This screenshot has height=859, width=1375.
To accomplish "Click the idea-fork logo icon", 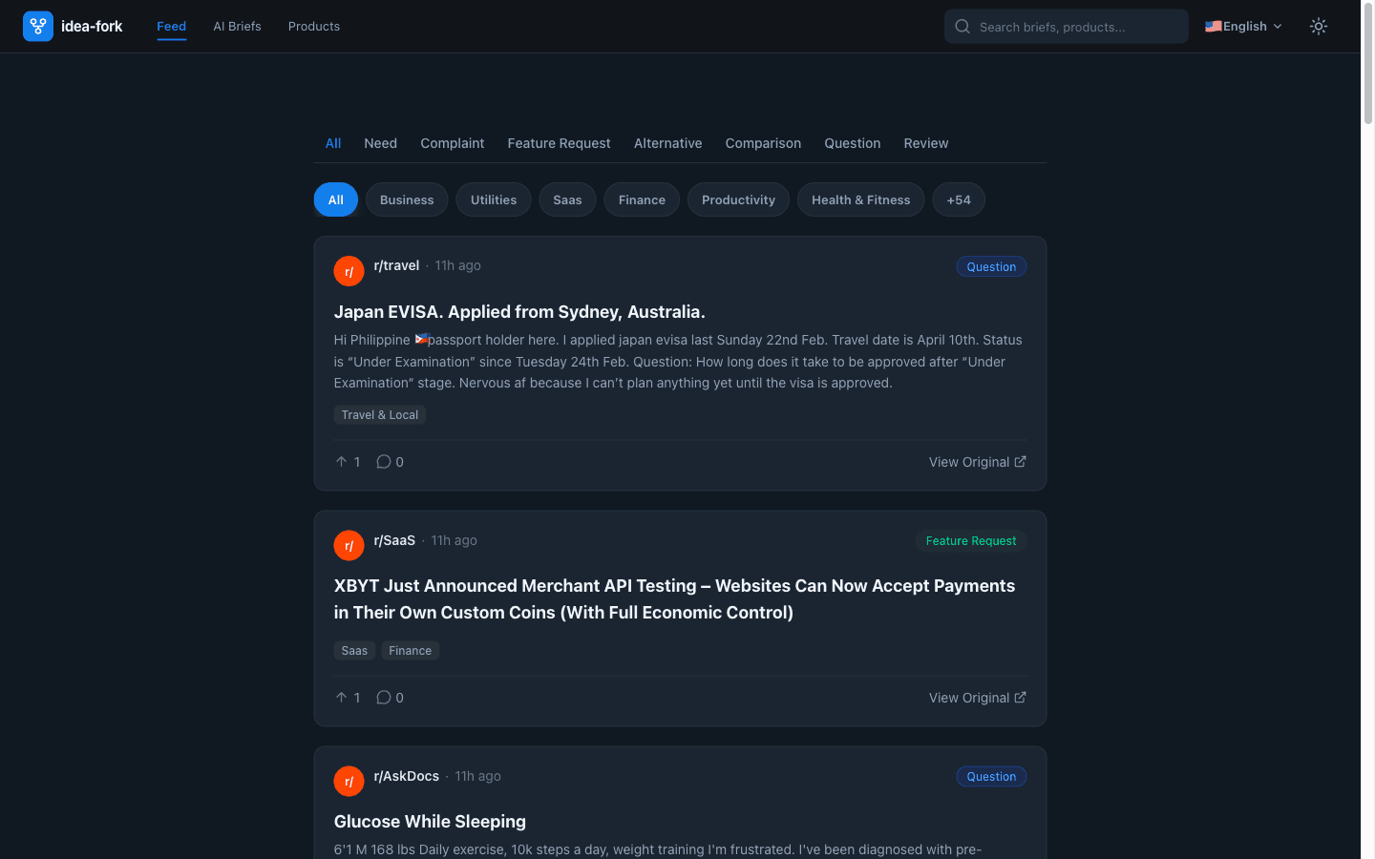I will click(x=38, y=26).
